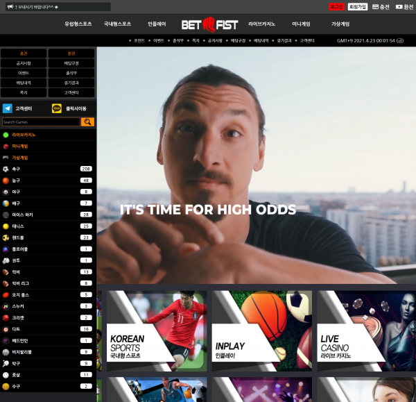This screenshot has width=416, height=402.
Task: Click the water polo ball icon beside 수구
Action: point(6,387)
